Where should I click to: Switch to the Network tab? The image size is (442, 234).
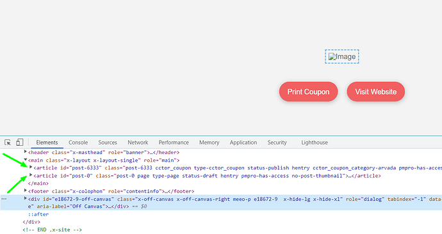click(138, 143)
